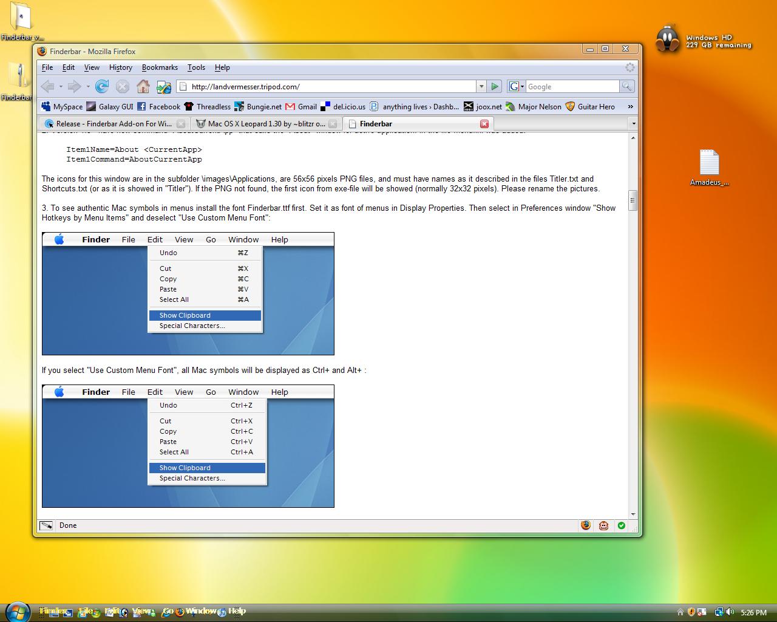Close the Finderbar tab

(x=484, y=123)
